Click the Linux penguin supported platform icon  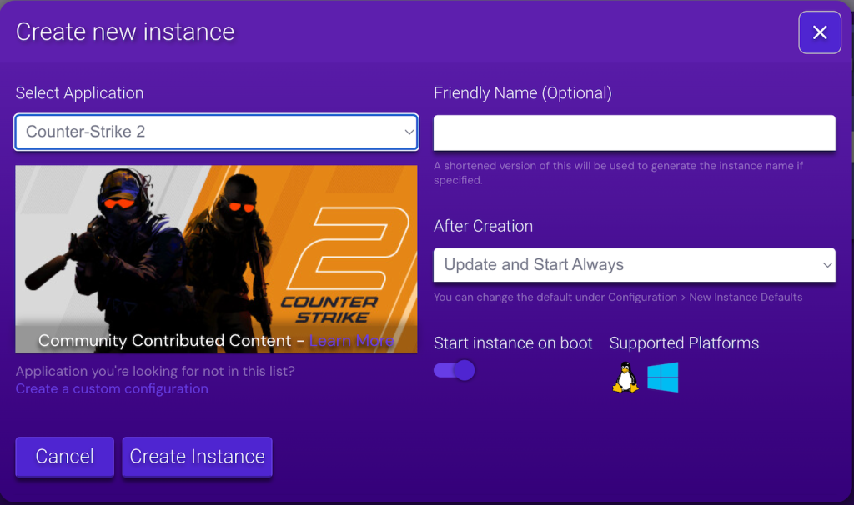tap(625, 377)
